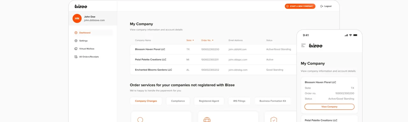Tap the My Company heading on mobile

click(313, 63)
